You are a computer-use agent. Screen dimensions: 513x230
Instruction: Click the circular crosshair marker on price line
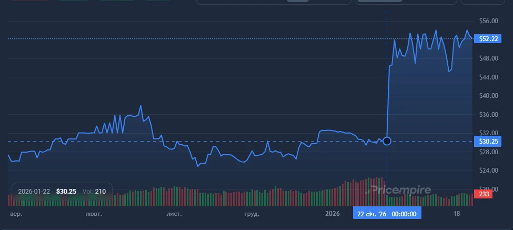[387, 141]
